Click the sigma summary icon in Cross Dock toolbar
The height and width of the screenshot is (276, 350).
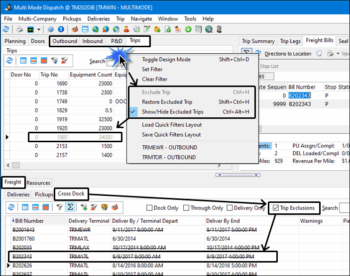tap(70, 207)
